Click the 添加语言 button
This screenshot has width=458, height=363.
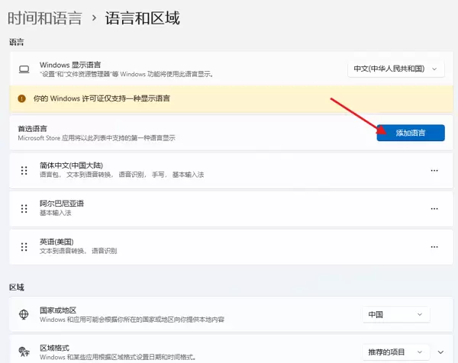410,133
